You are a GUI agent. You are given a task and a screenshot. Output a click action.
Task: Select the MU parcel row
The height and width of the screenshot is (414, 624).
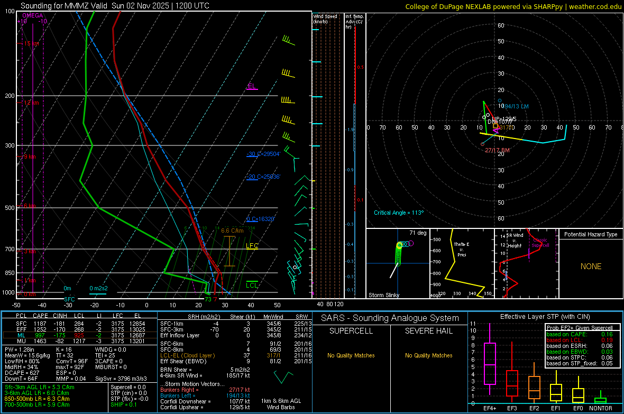coord(80,341)
